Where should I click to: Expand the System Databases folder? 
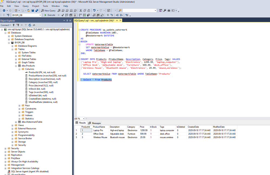9,36
